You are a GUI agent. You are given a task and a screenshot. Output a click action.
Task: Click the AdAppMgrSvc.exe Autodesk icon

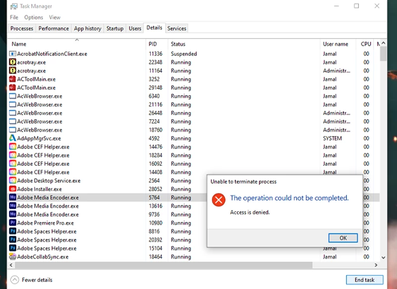(x=12, y=139)
